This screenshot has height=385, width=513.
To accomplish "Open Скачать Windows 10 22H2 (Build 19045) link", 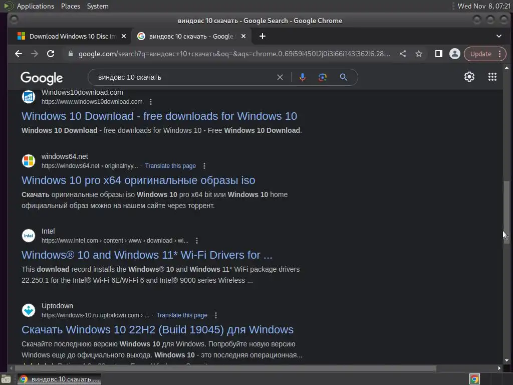I will [x=157, y=330].
